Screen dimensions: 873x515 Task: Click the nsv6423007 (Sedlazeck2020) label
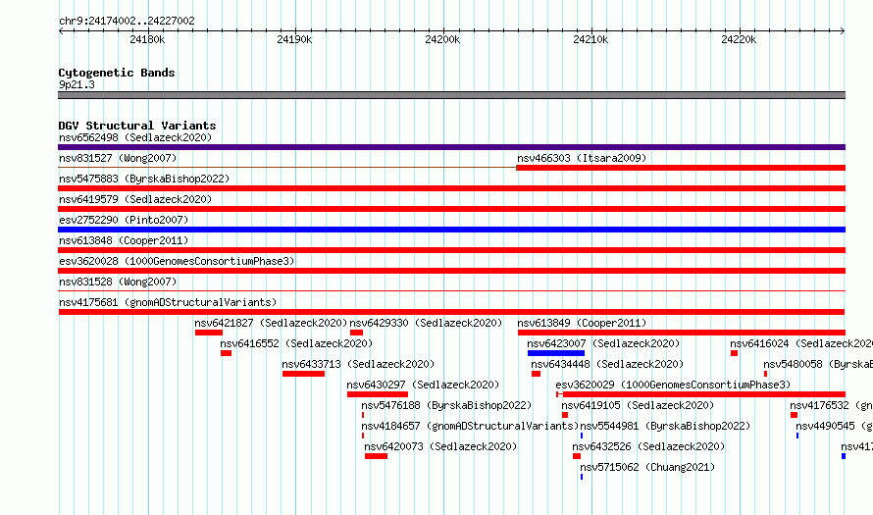[603, 343]
